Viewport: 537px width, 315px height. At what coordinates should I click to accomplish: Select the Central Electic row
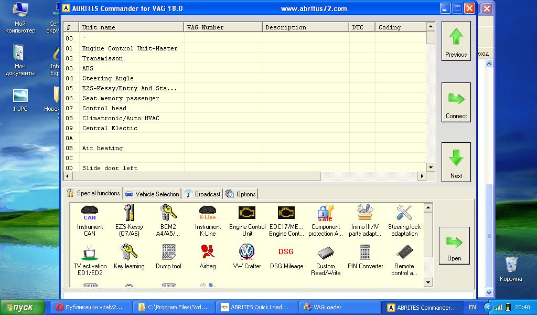[x=245, y=128]
